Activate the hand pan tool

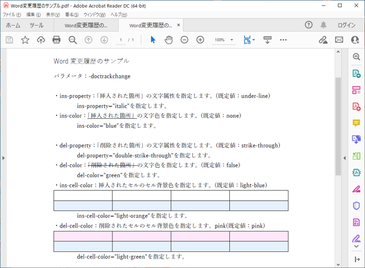point(169,40)
